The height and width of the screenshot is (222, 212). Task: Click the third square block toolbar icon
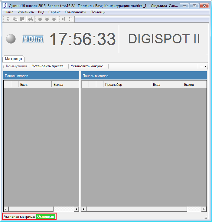(x=54, y=19)
